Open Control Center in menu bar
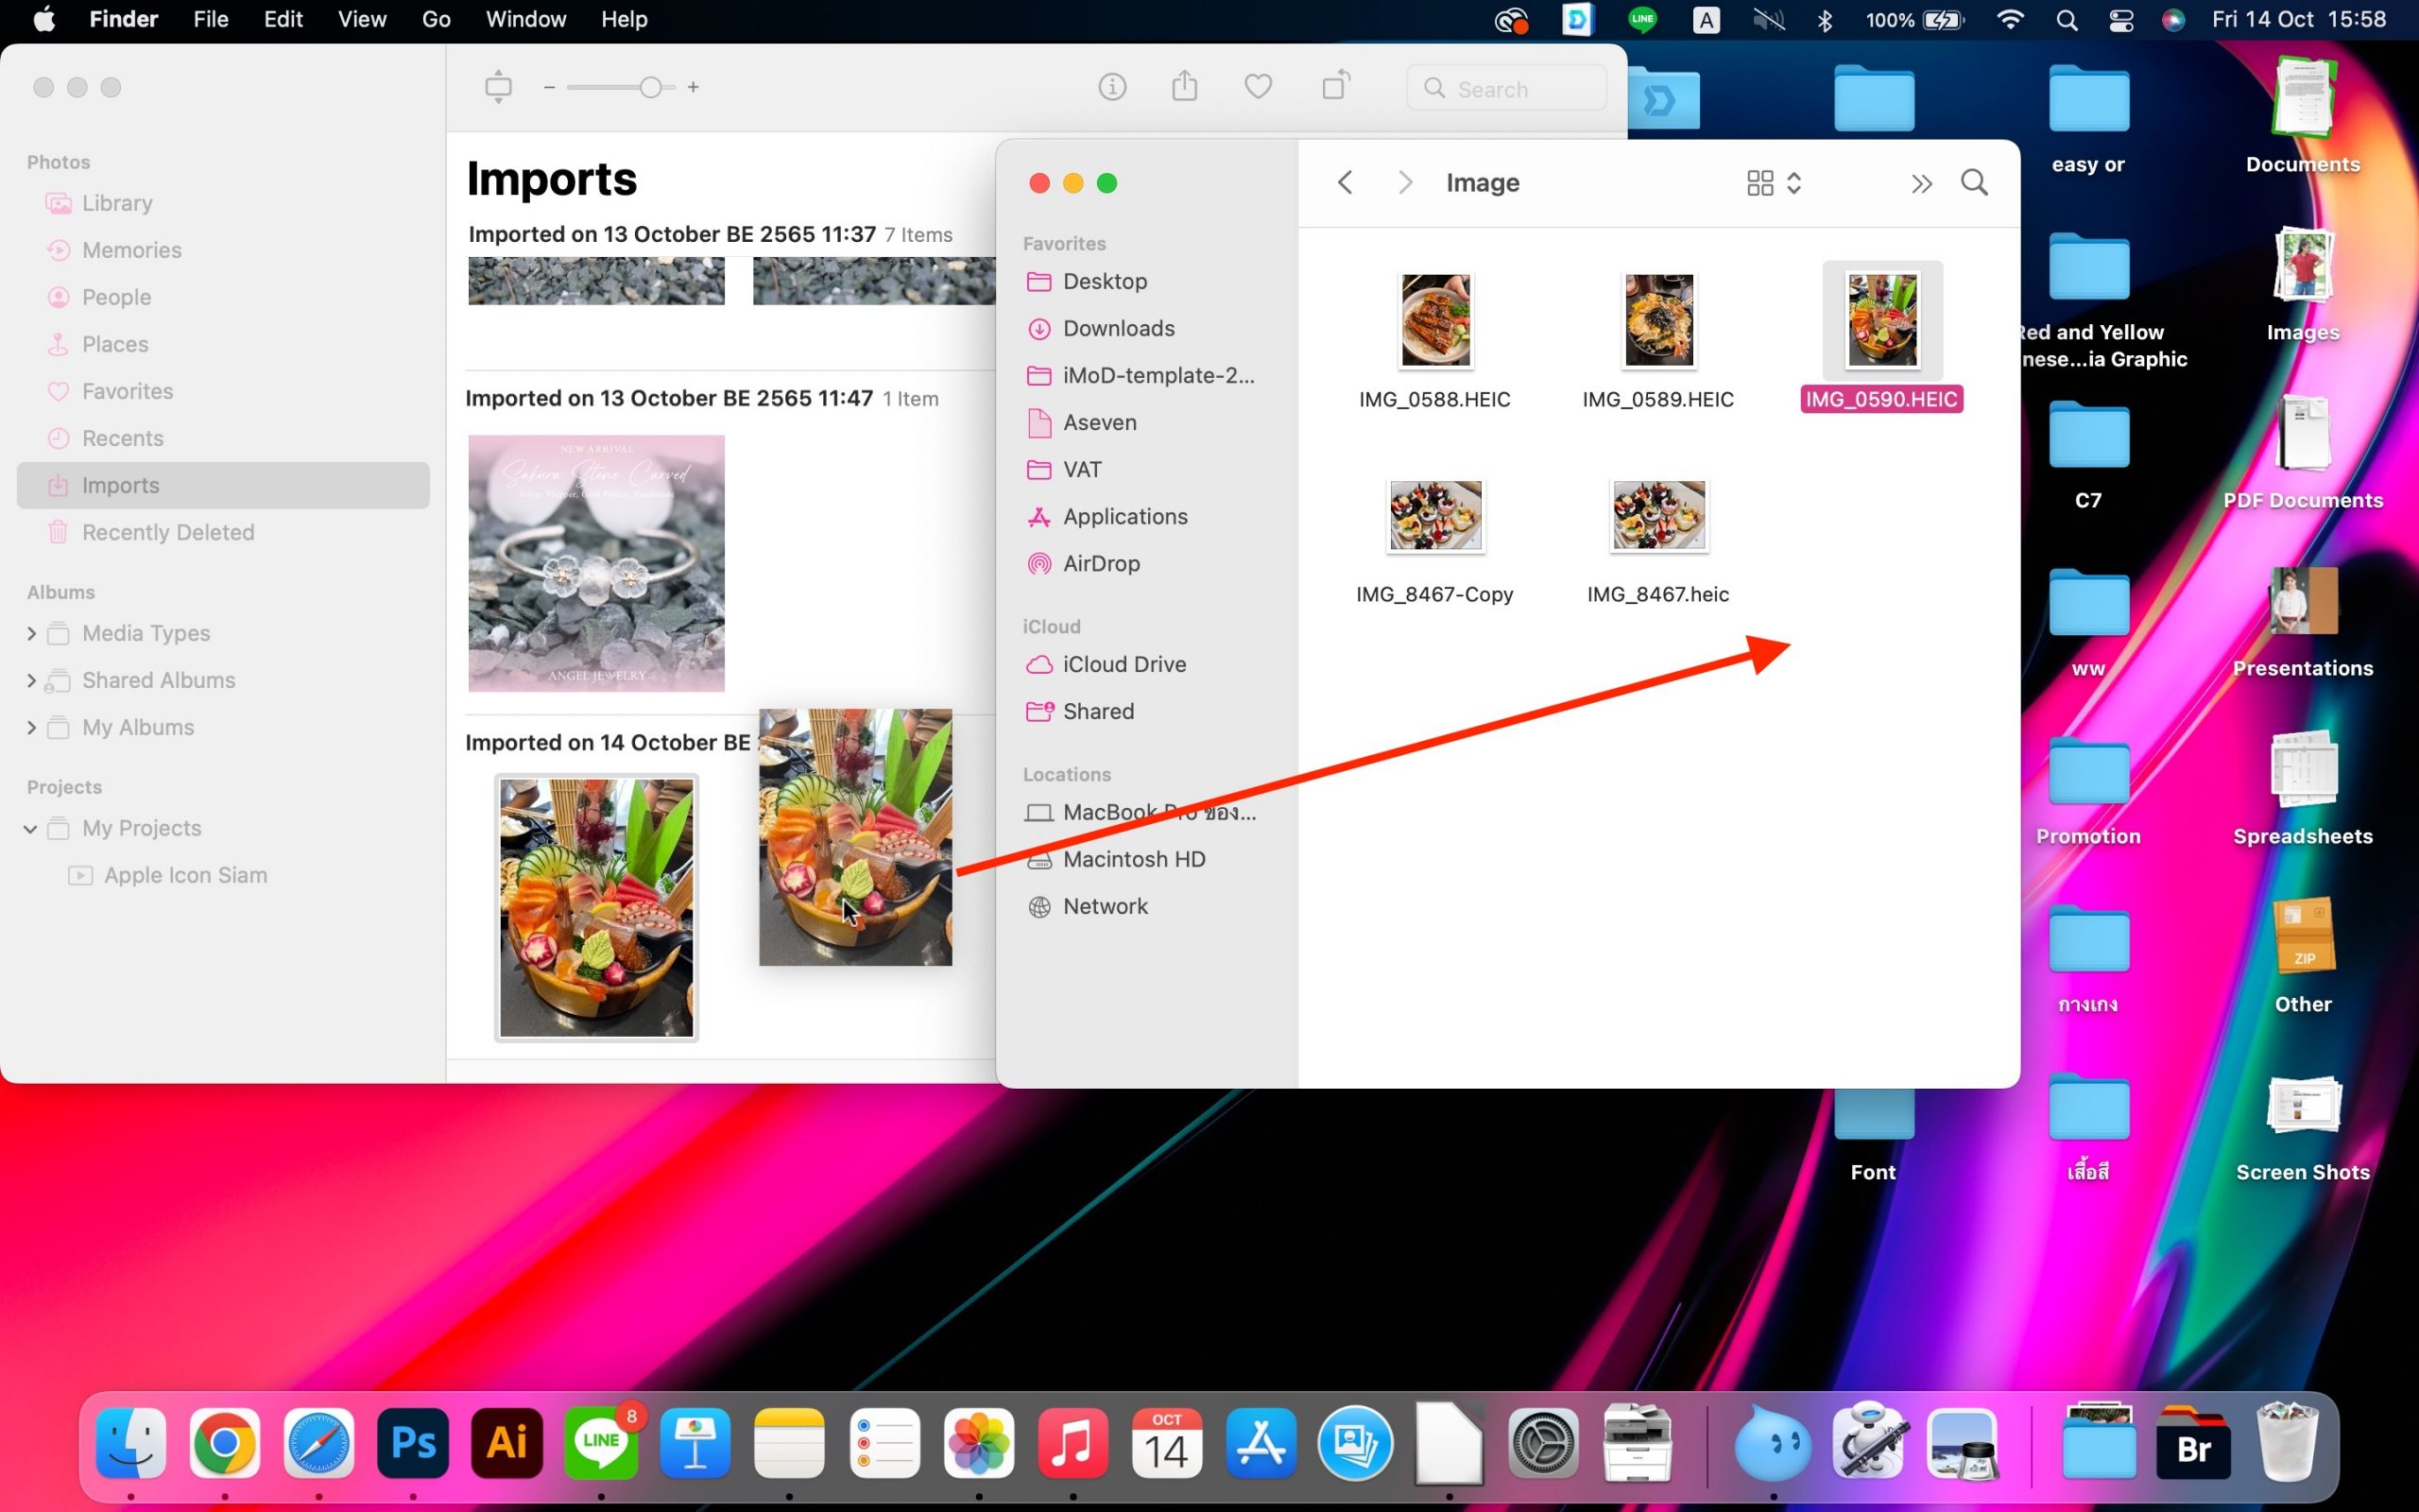 tap(2121, 20)
